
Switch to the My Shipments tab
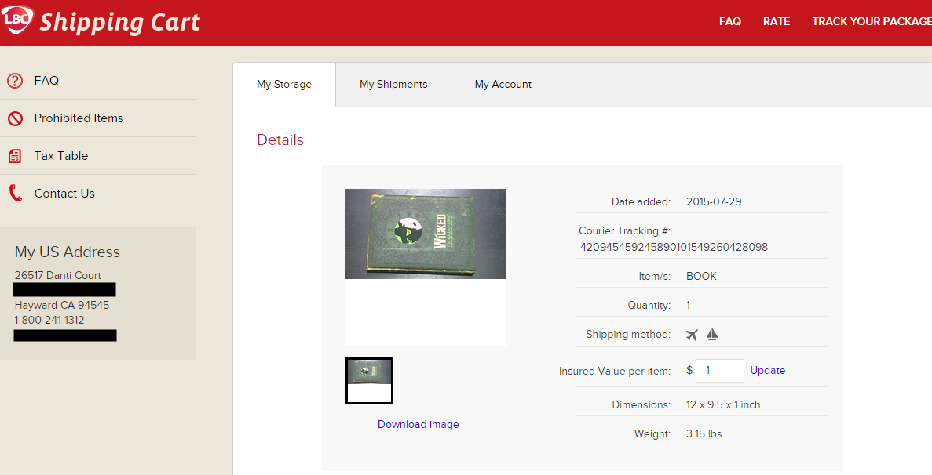coord(393,84)
